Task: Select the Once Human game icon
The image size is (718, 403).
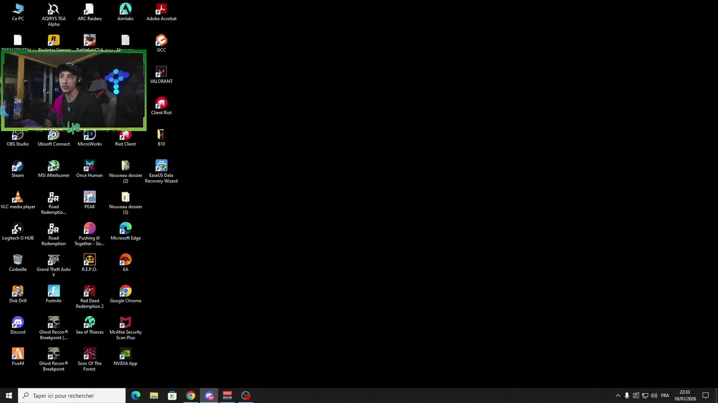Action: [90, 169]
